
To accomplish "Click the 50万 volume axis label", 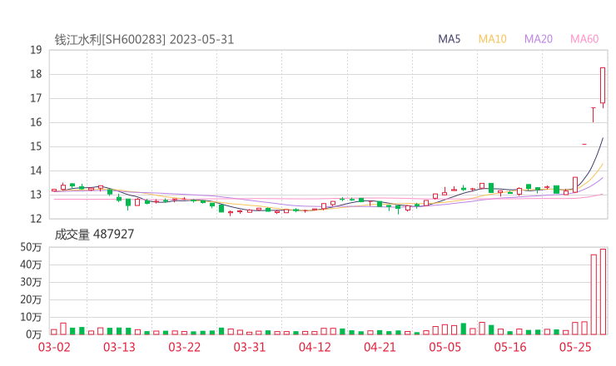I will click(31, 247).
